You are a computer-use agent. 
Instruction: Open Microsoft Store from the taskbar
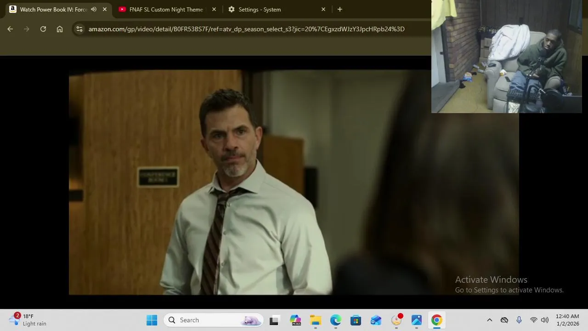[x=356, y=320]
